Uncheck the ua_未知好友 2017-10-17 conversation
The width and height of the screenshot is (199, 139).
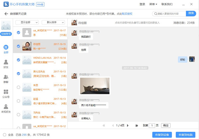[18, 33]
